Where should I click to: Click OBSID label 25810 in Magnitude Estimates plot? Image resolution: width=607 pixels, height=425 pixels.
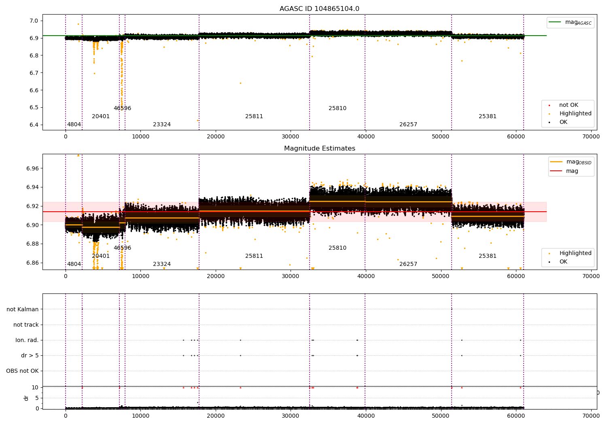coord(337,248)
